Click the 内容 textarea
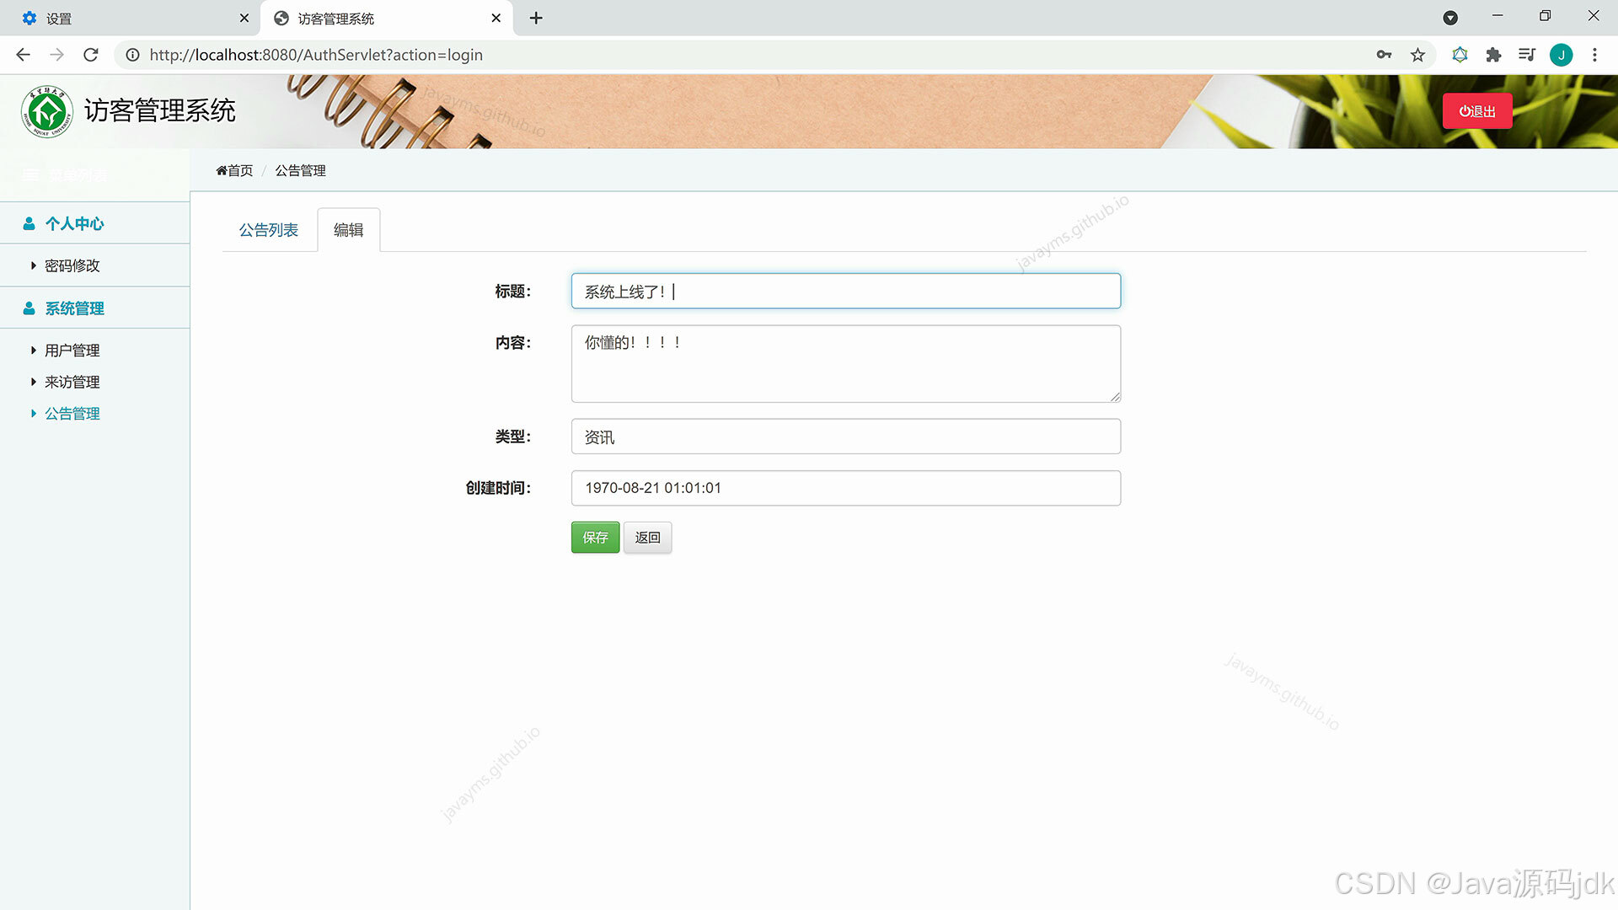 (846, 364)
